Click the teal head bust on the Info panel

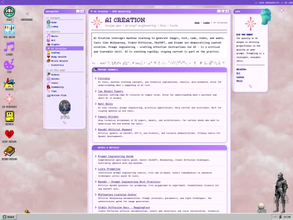(266, 17)
